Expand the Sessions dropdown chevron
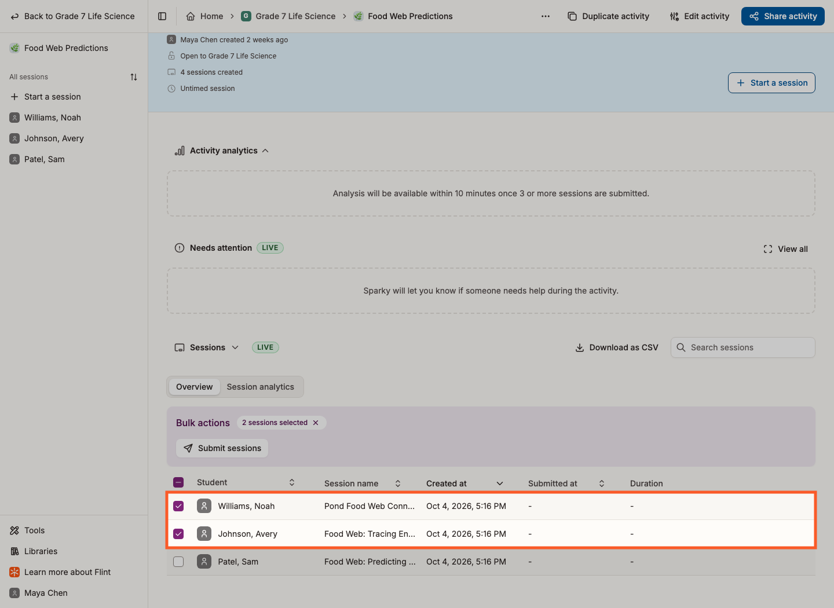Viewport: 834px width, 608px height. pyautogui.click(x=235, y=347)
